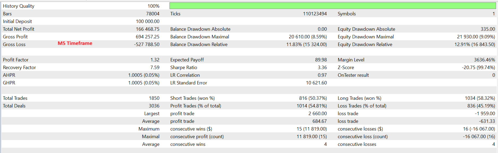Image resolution: width=498 pixels, height=153 pixels.
Task: Click the Expected Payoff label
Action: click(x=187, y=60)
